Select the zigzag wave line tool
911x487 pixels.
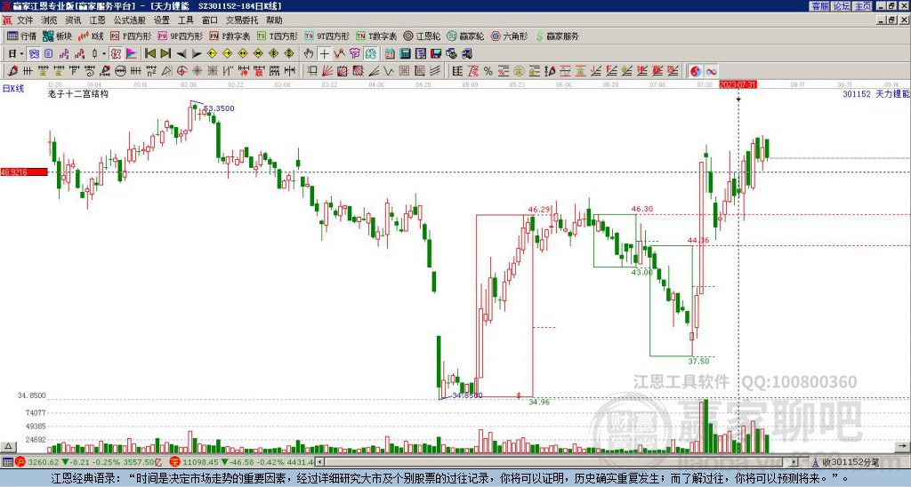point(389,71)
